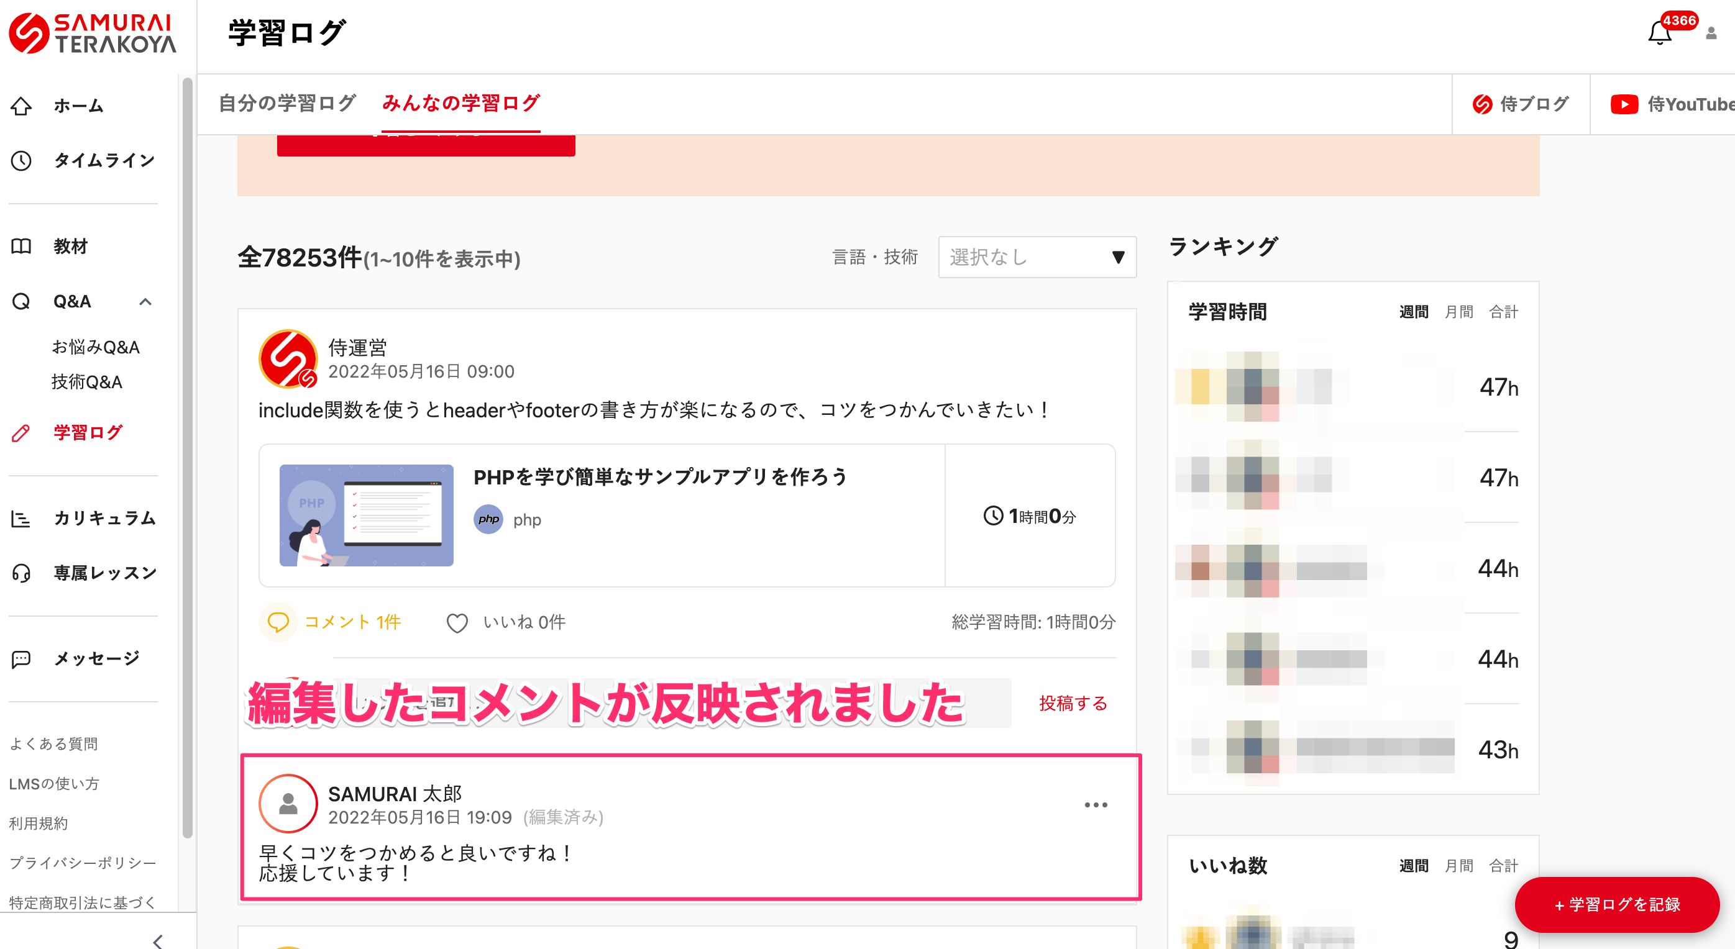Open the PHP sample app thumbnail
Screen dimensions: 1735x949
tap(367, 515)
